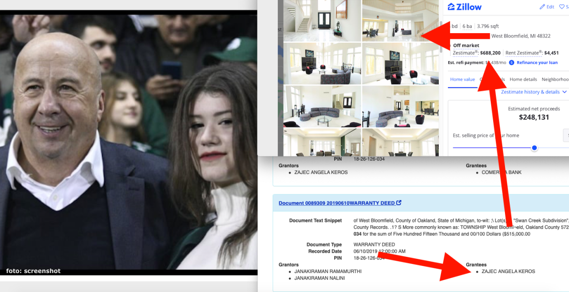Open the photo showing the upstairs balcony railing

401,20
